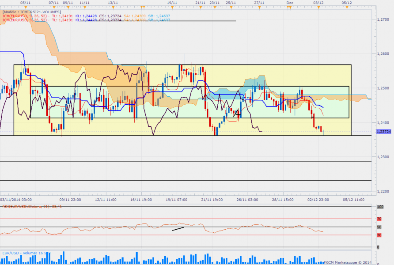Select the CS: 1,23724 Chikou label
Image resolution: width=394 pixels, height=265 pixels.
pyautogui.click(x=110, y=16)
